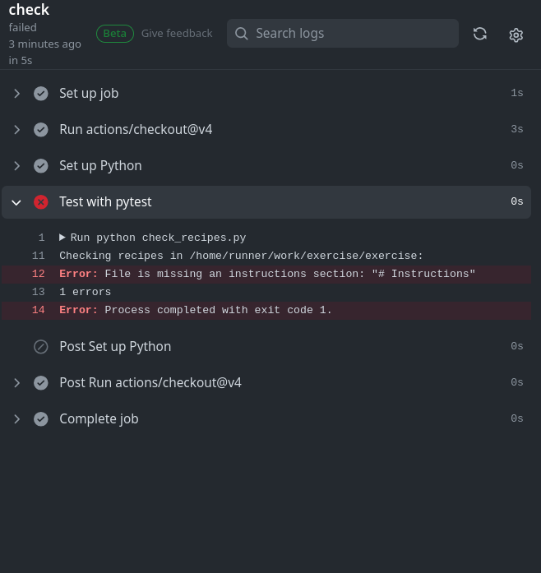Expand the Set up job step
Image resolution: width=541 pixels, height=573 pixels.
click(x=16, y=94)
